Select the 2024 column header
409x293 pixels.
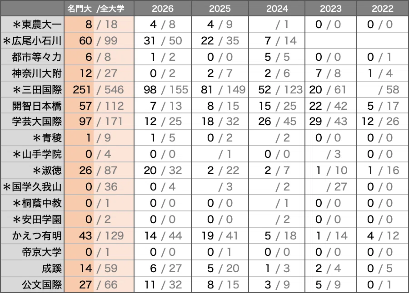pyautogui.click(x=277, y=9)
